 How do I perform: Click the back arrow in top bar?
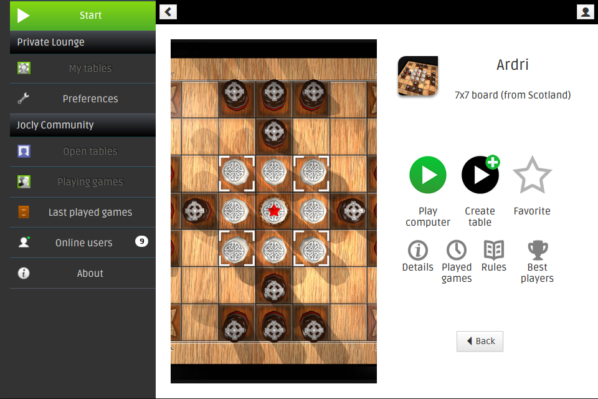(168, 12)
